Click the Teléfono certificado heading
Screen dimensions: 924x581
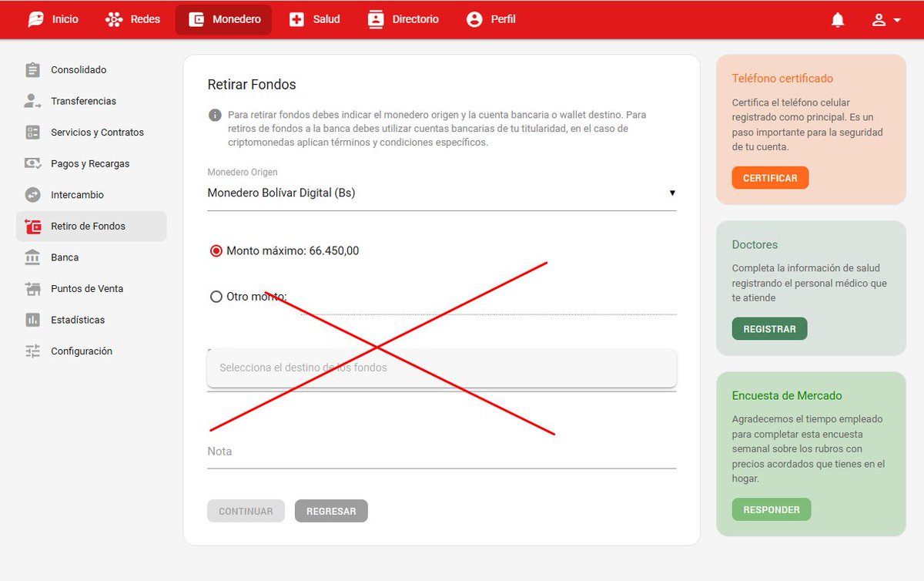point(782,79)
